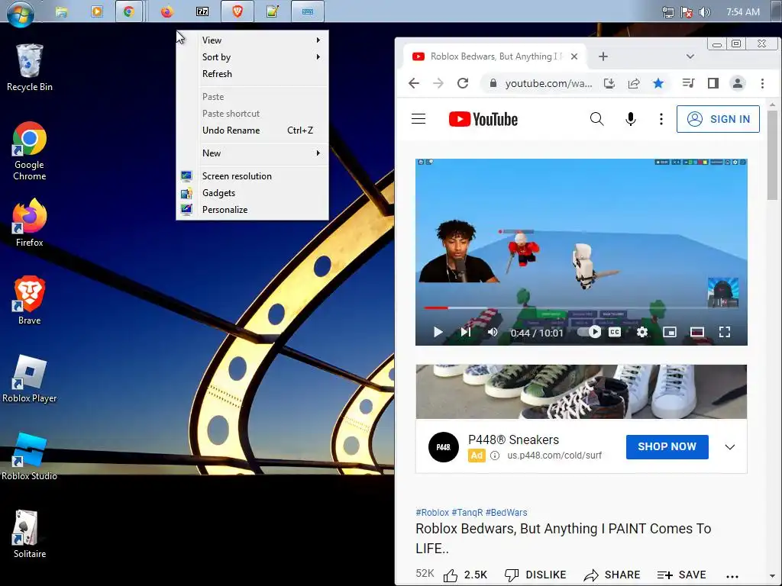Select Undo Rename in context menu
The width and height of the screenshot is (782, 586).
click(252, 130)
